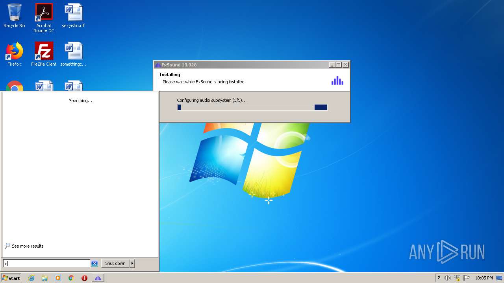The height and width of the screenshot is (283, 504).
Task: Open the Recycle Bin desktop icon
Action: coord(14,16)
